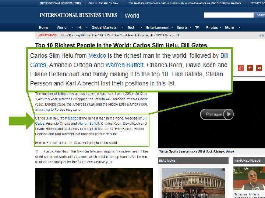Click 'Here is Forbes' list' line
The height and width of the screenshot is (198, 265).
click(x=76, y=143)
